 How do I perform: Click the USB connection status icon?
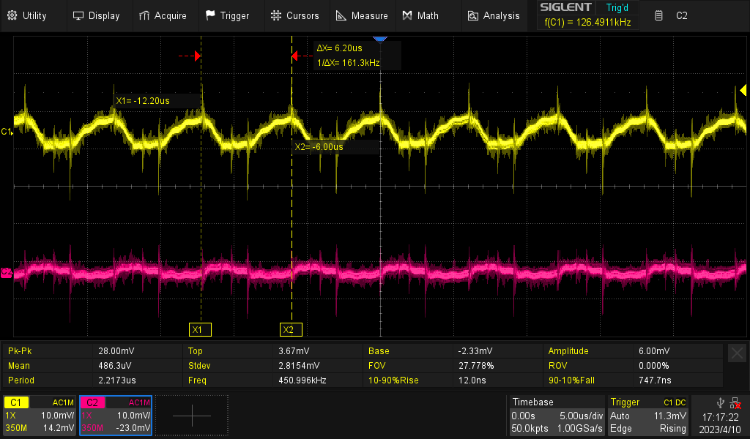pyautogui.click(x=721, y=403)
